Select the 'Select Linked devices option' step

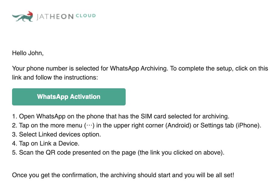(x=56, y=134)
